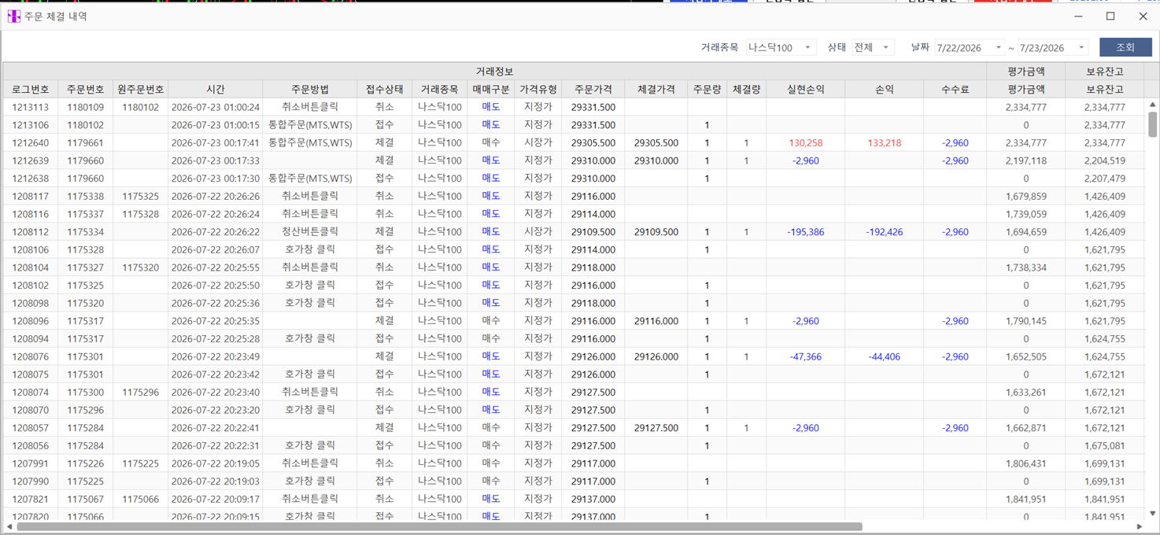
Task: Click the 체결가격 column header
Action: pos(656,89)
